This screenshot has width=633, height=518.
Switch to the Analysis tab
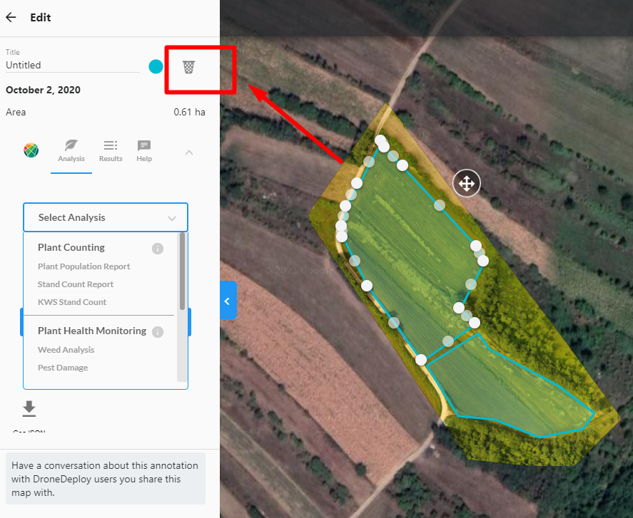(71, 152)
